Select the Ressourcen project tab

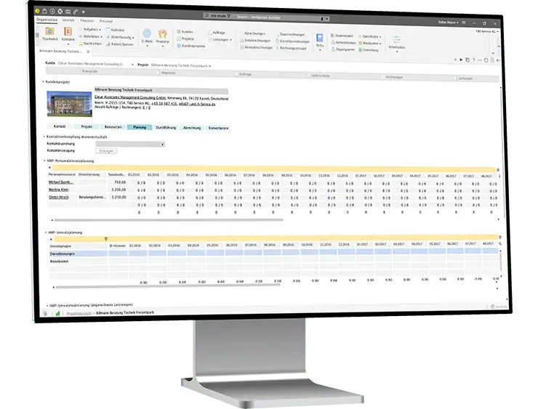click(x=113, y=126)
